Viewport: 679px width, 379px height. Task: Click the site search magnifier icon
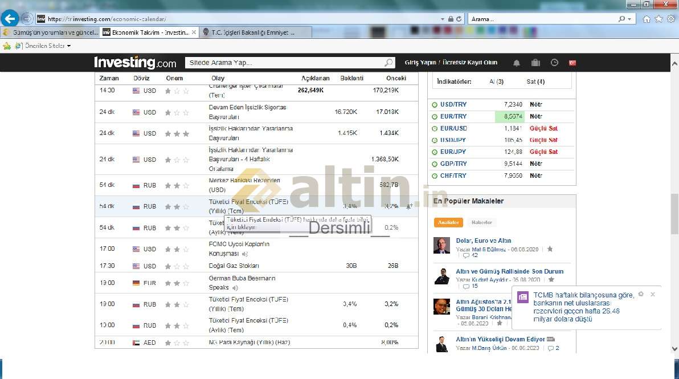388,63
